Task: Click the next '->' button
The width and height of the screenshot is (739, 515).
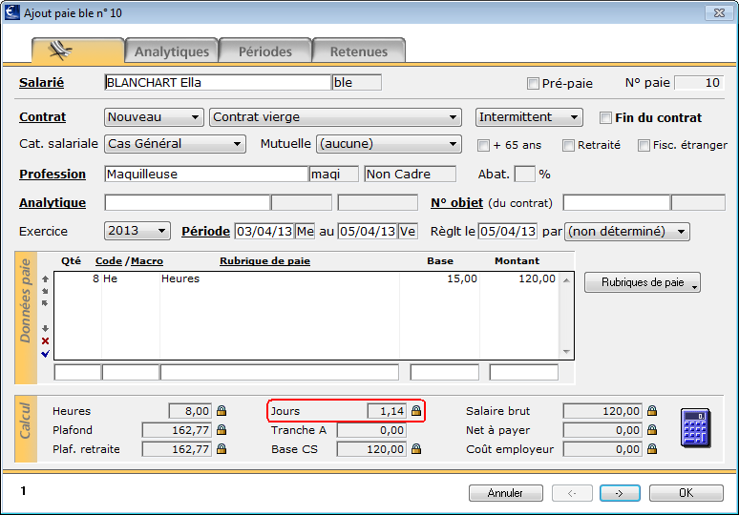Action: [x=620, y=493]
